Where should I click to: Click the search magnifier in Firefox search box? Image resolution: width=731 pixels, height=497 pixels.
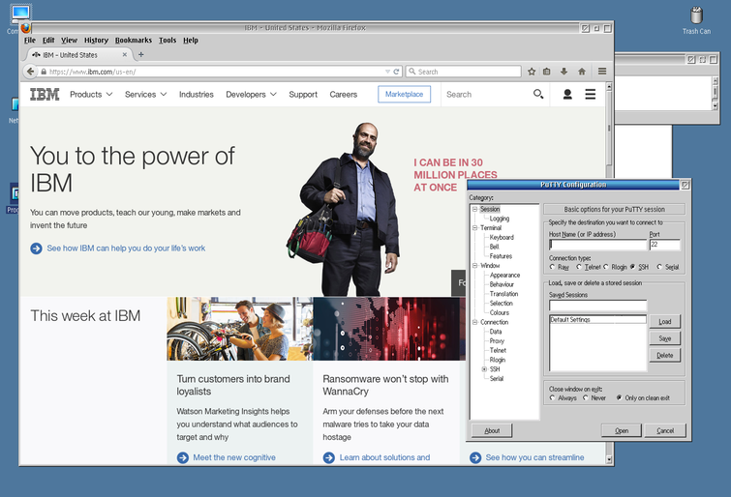point(412,72)
